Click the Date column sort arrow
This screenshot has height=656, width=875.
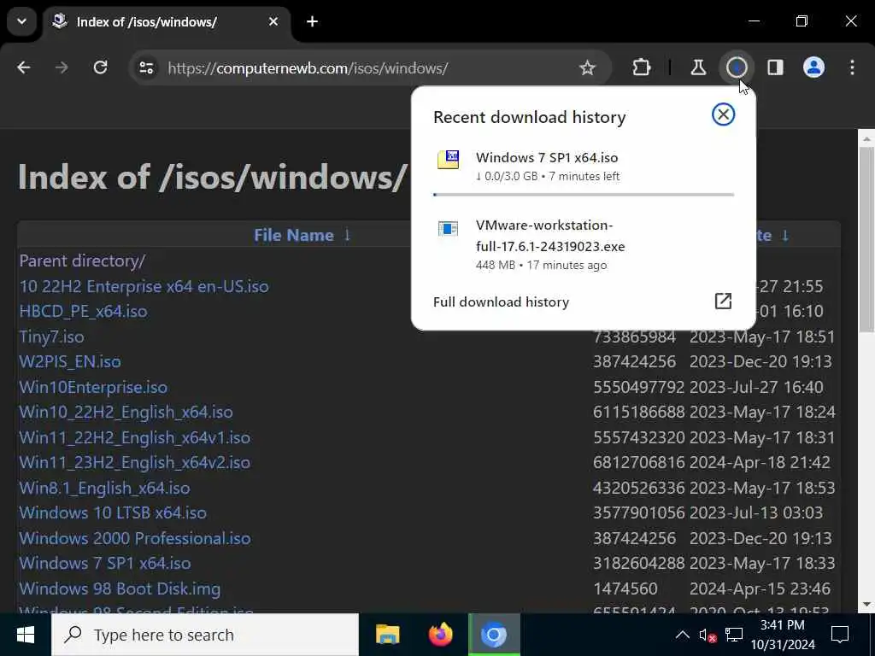pos(785,235)
